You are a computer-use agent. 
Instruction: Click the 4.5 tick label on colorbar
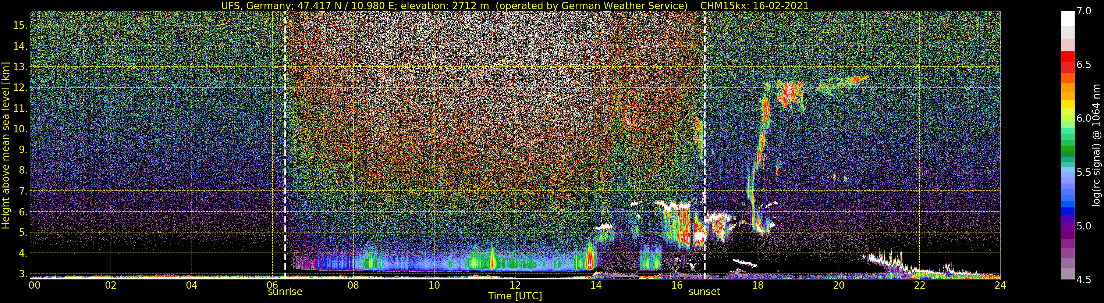1084,279
